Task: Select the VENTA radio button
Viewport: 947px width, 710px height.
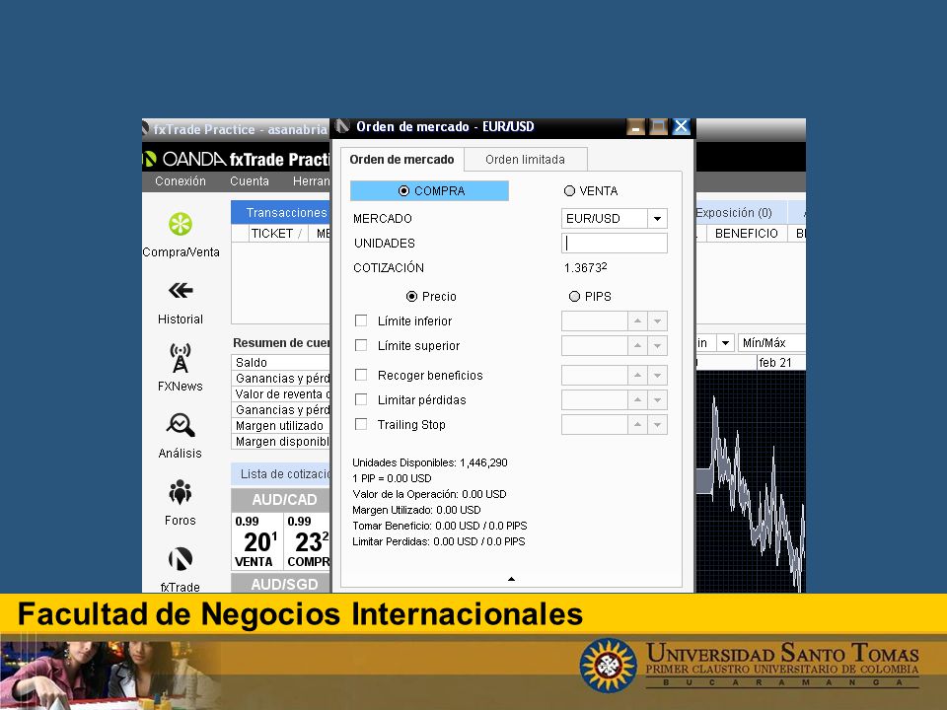Action: coord(569,190)
